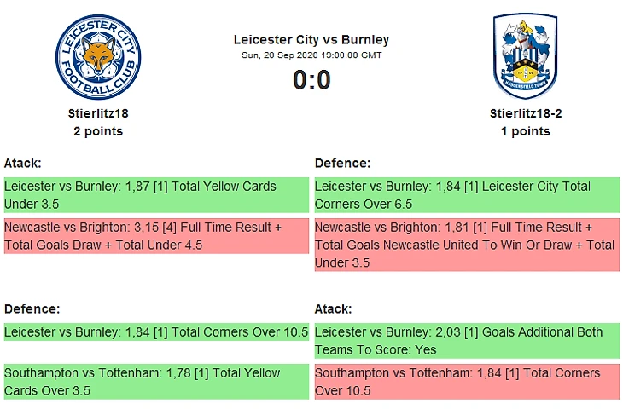Open the Stierlitz18-2 user profile
623x409 pixels.
[525, 112]
